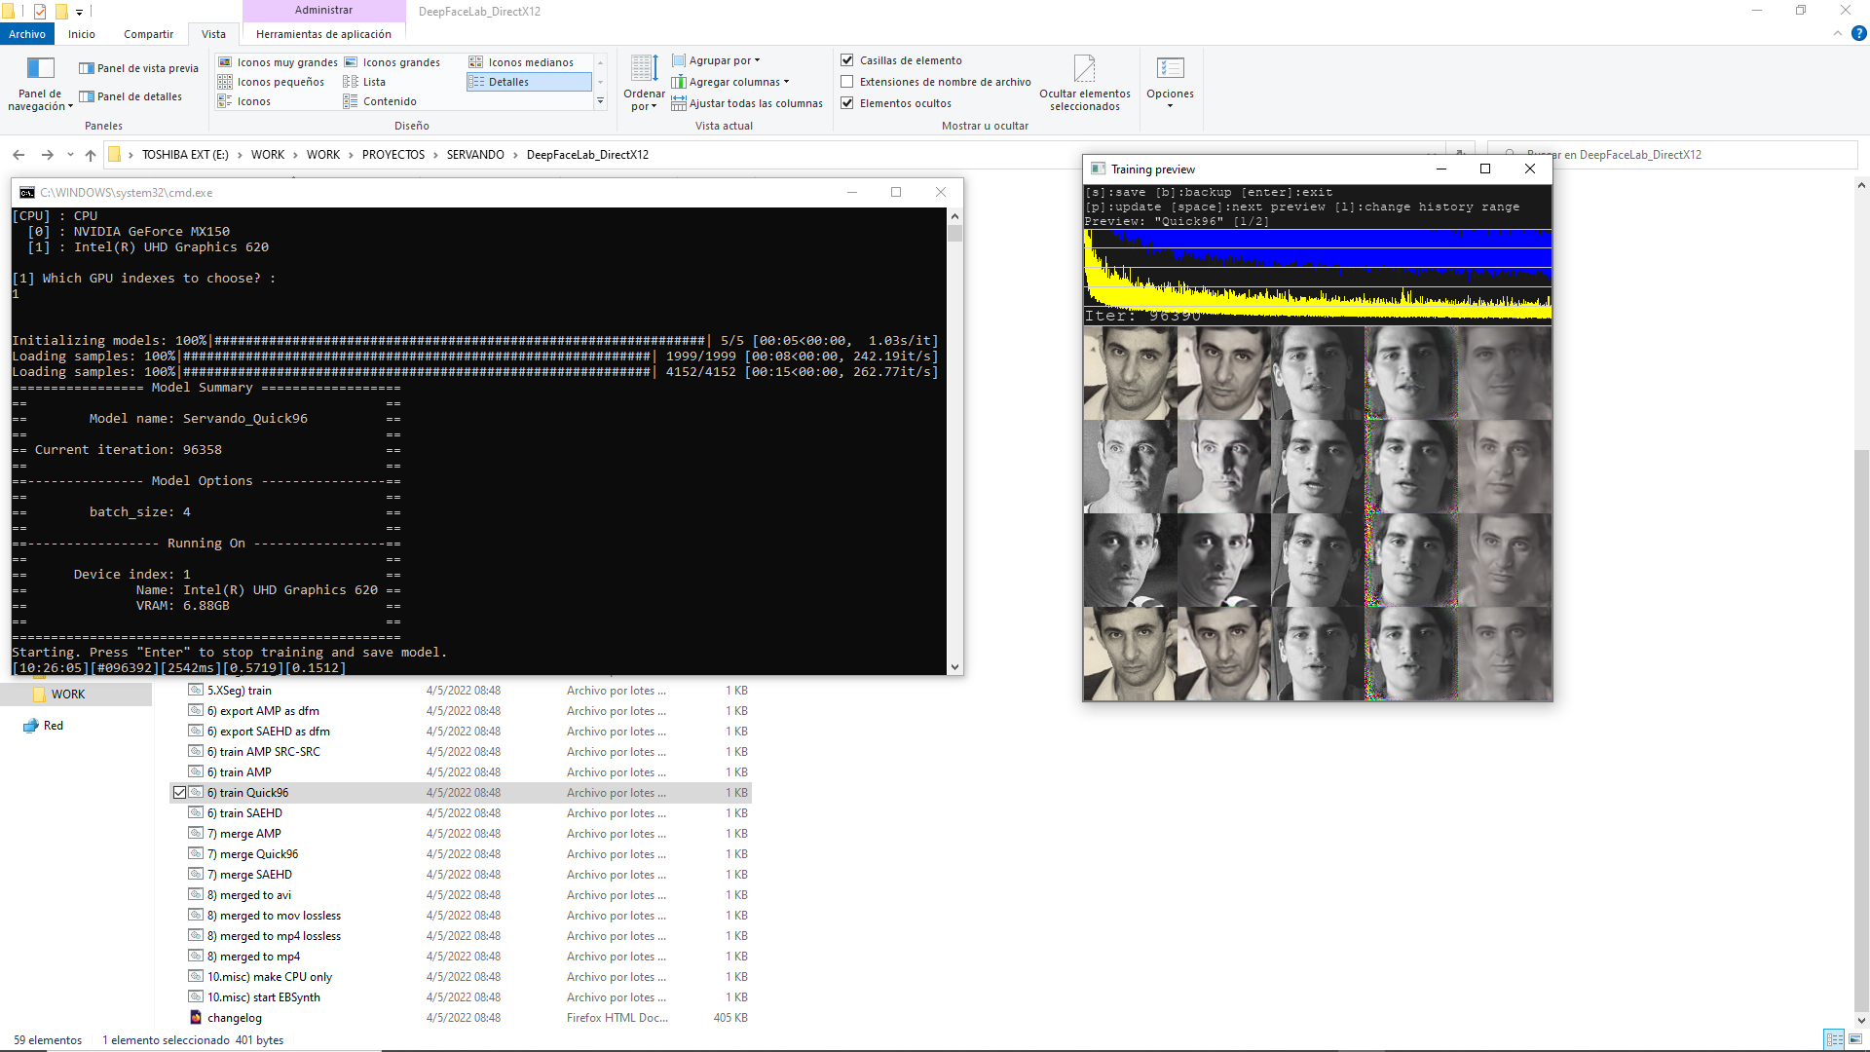This screenshot has height=1052, width=1870.
Task: Click the Ordenar por icon
Action: point(644,69)
